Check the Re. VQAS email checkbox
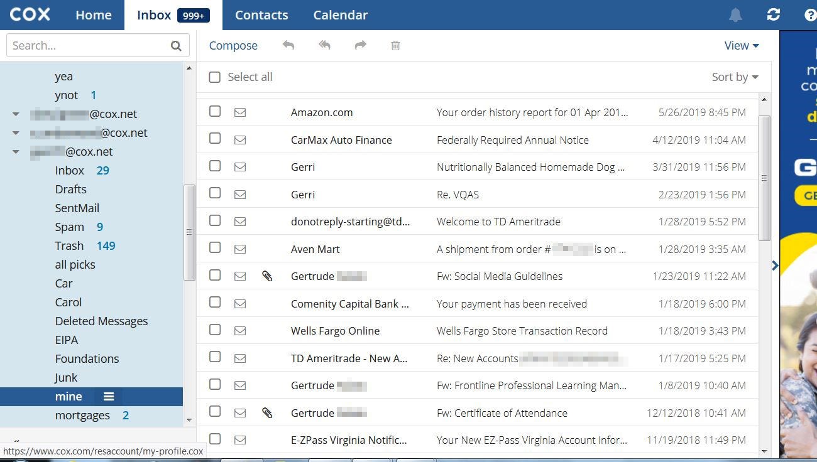The height and width of the screenshot is (462, 817). [215, 193]
